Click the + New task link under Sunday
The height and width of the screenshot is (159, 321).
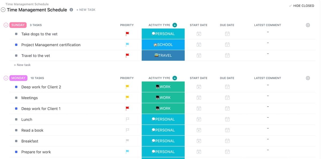click(22, 65)
